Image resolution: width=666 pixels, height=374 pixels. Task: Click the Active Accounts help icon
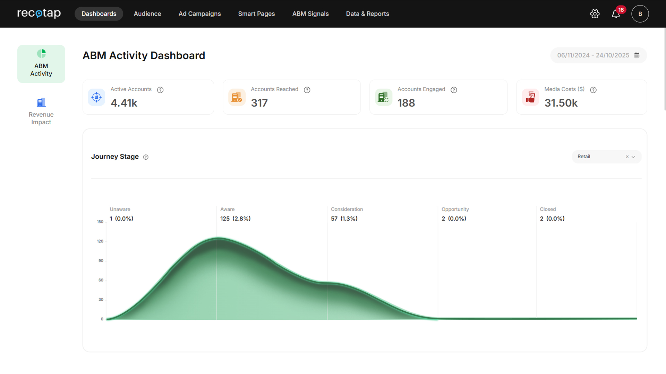pyautogui.click(x=160, y=90)
